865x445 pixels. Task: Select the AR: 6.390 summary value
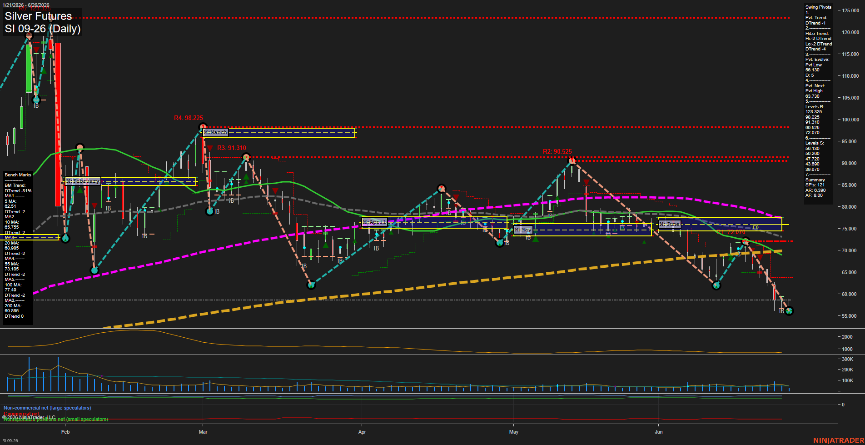(x=815, y=190)
